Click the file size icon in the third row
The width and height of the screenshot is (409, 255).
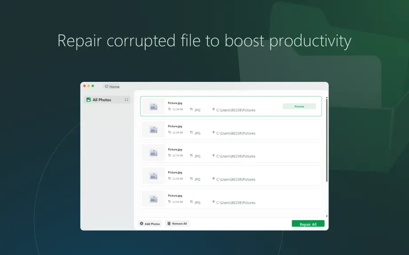click(169, 155)
